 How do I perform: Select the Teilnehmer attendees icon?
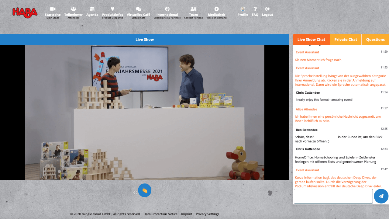pyautogui.click(x=73, y=12)
